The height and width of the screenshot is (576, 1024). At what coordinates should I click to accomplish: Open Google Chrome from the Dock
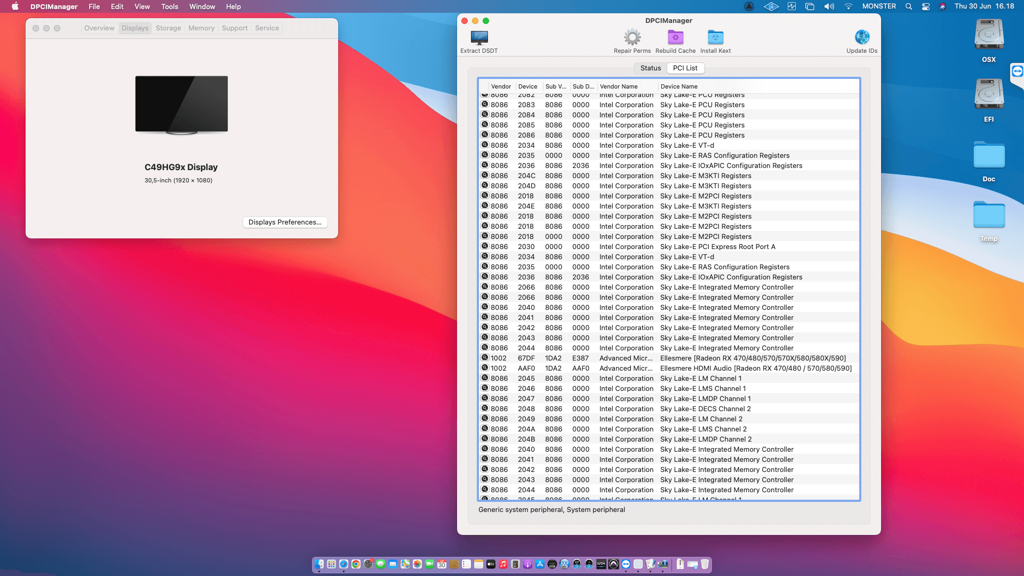(356, 564)
